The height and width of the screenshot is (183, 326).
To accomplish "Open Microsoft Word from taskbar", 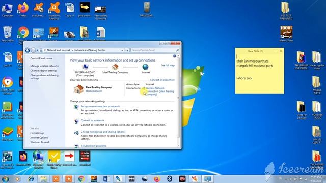I will click(106, 179).
